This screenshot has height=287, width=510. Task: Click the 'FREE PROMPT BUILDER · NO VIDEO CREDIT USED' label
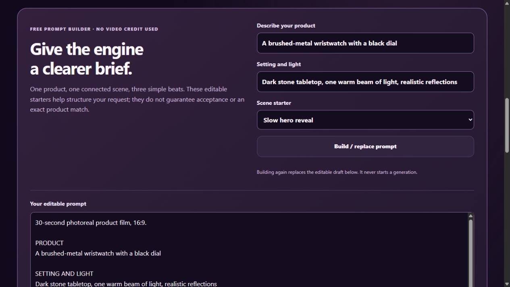click(x=94, y=29)
